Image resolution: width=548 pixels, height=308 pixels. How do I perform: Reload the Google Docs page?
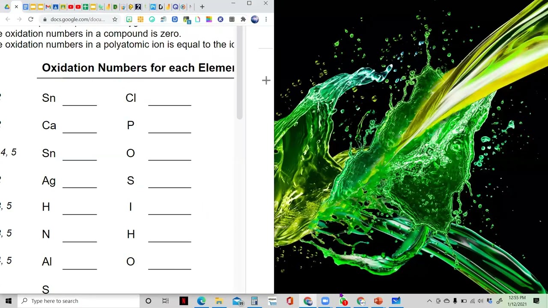coord(31,19)
